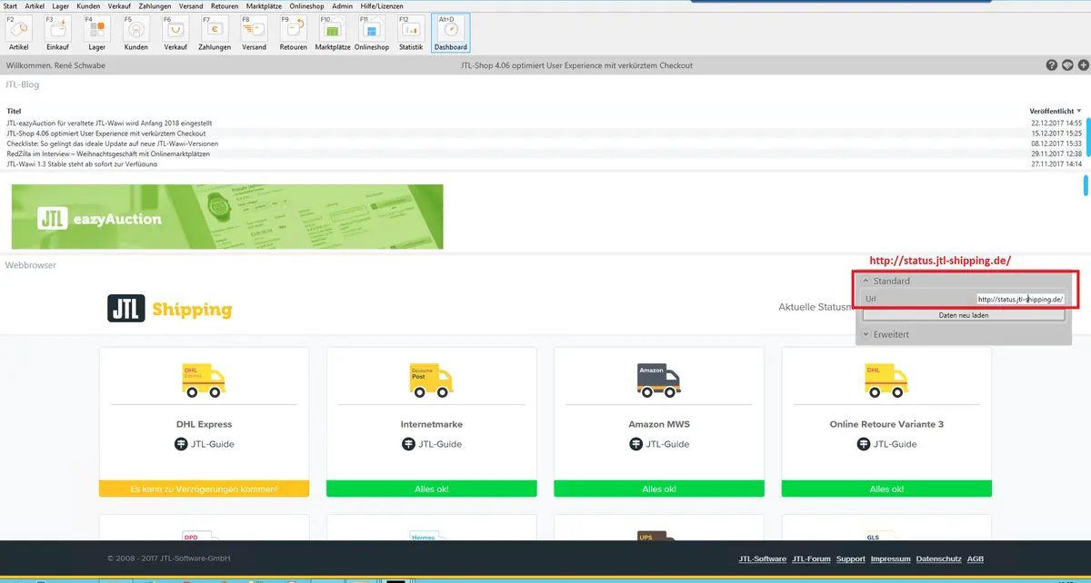This screenshot has width=1091, height=583.
Task: Click JTL-Guide icon under Internetmarke
Action: 408,444
